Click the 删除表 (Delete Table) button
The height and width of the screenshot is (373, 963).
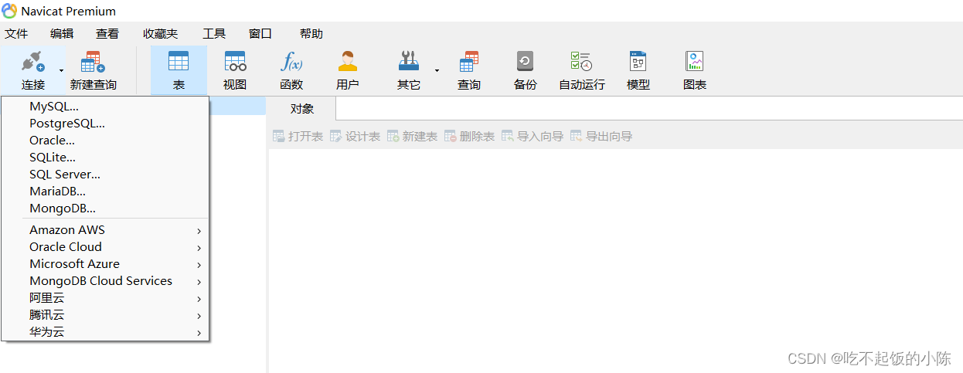pyautogui.click(x=469, y=136)
